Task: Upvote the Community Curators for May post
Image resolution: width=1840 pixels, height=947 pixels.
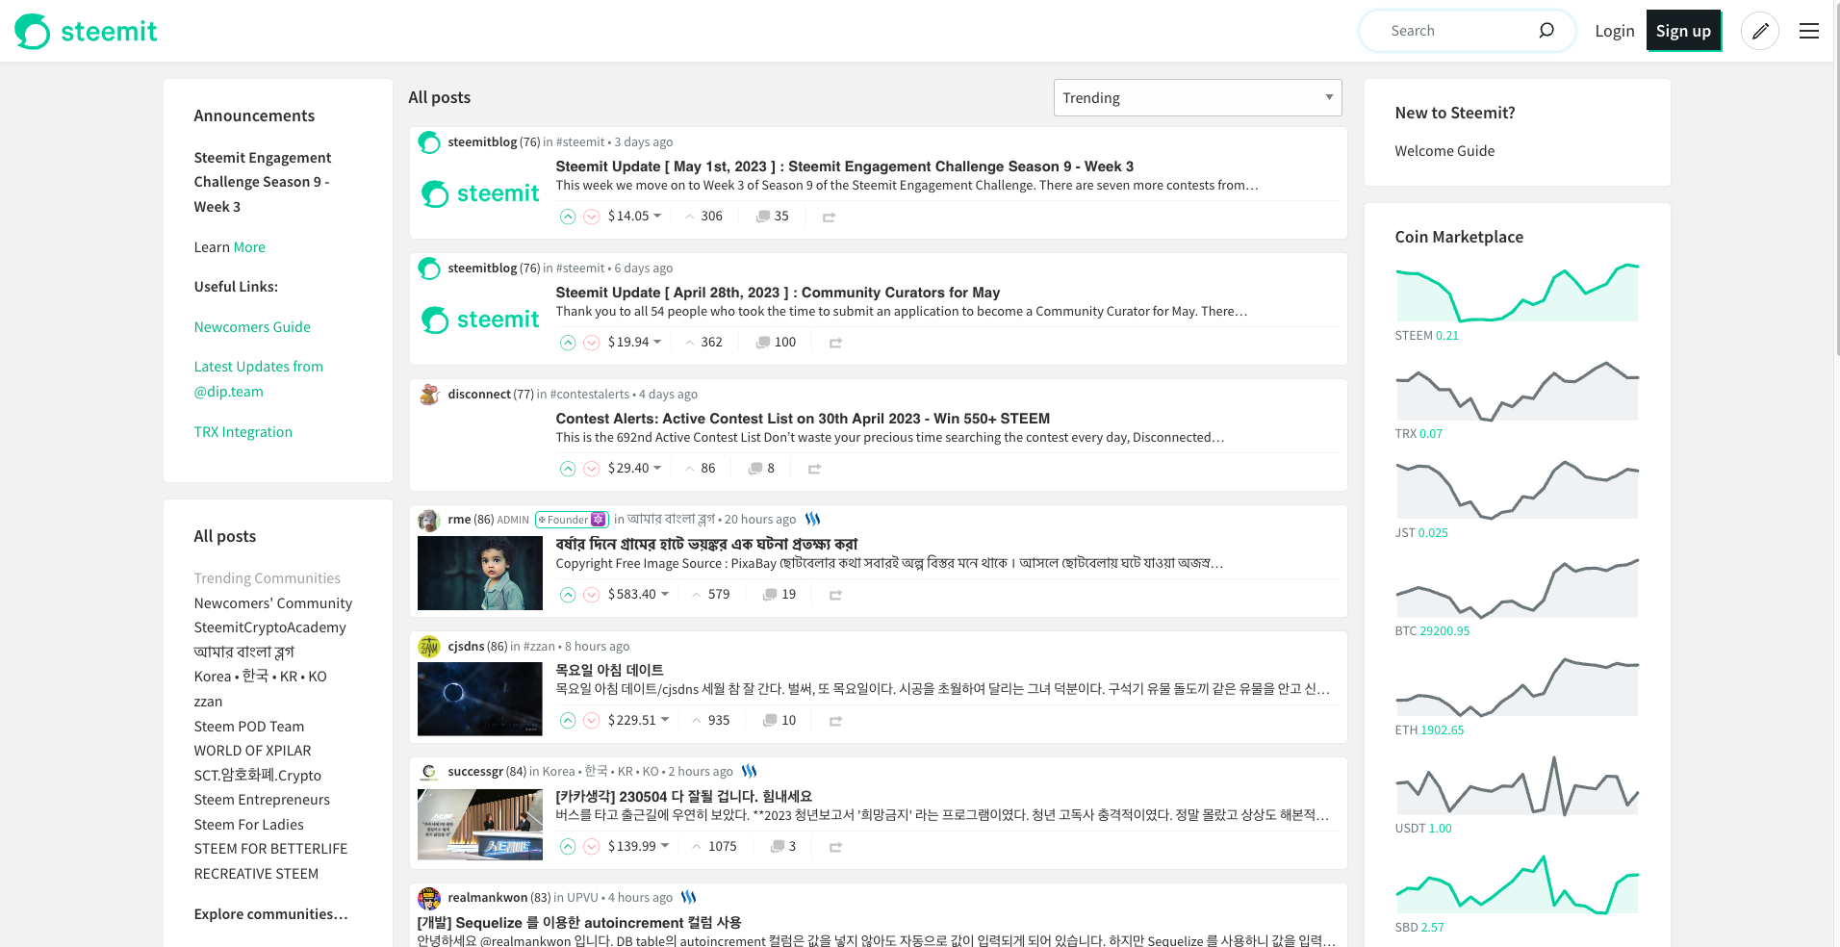Action: (x=568, y=343)
